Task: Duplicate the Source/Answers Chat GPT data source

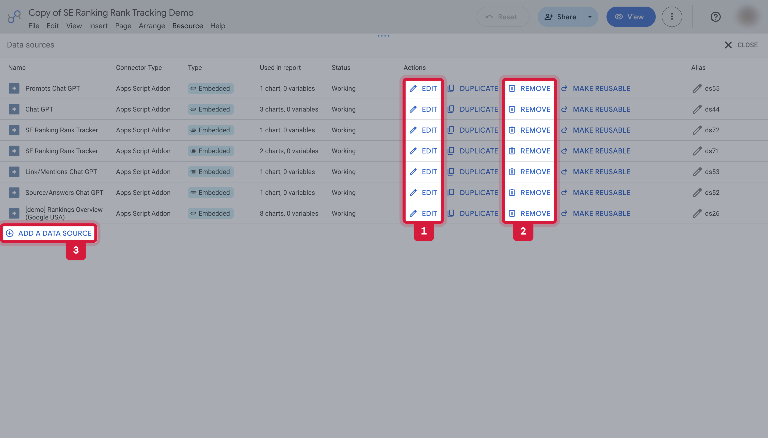Action: [473, 193]
